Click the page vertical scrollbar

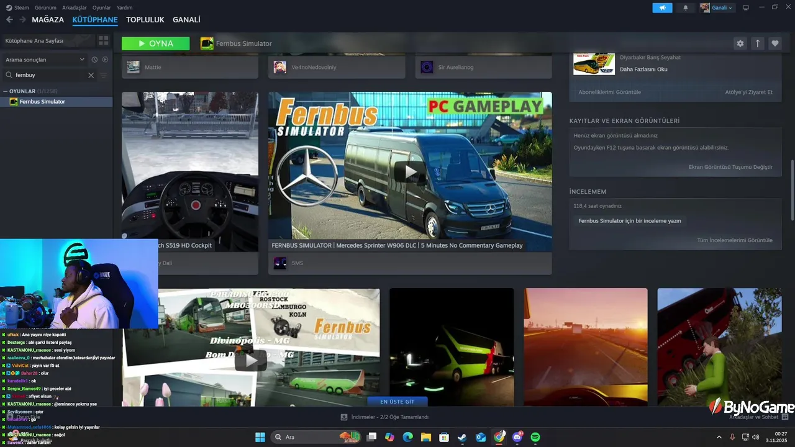point(791,189)
